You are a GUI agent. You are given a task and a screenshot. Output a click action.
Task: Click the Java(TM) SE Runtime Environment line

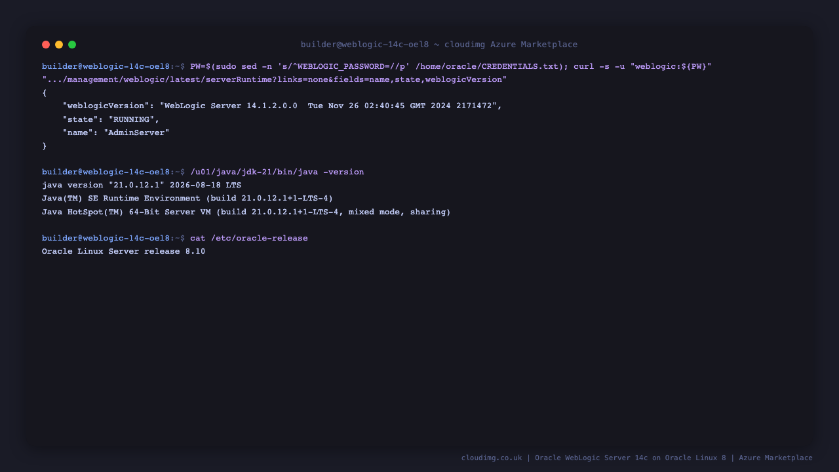(187, 198)
